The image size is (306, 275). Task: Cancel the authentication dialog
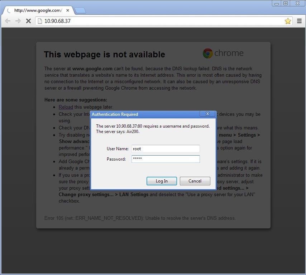195,181
